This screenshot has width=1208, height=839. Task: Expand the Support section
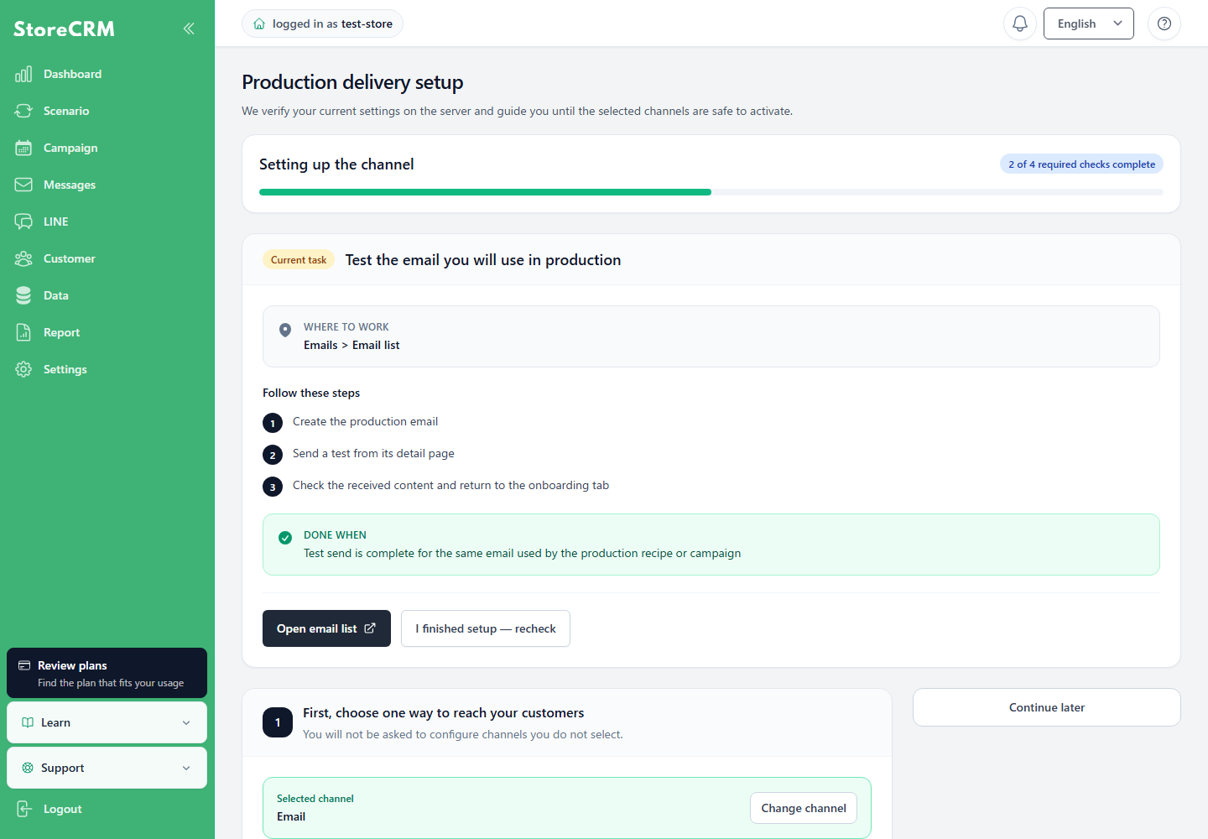[x=107, y=768]
